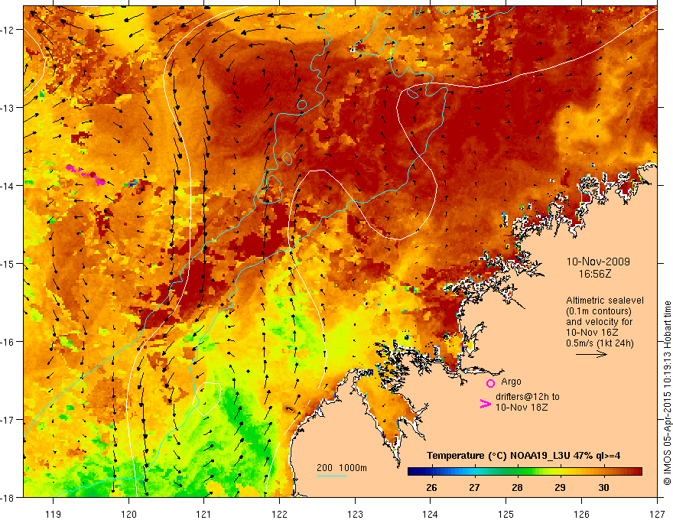Click the '26' colorbar tick label
The width and height of the screenshot is (673, 520).
[431, 487]
